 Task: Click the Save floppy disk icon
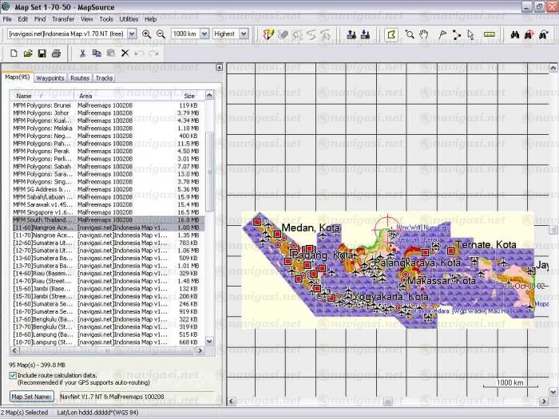(42, 53)
